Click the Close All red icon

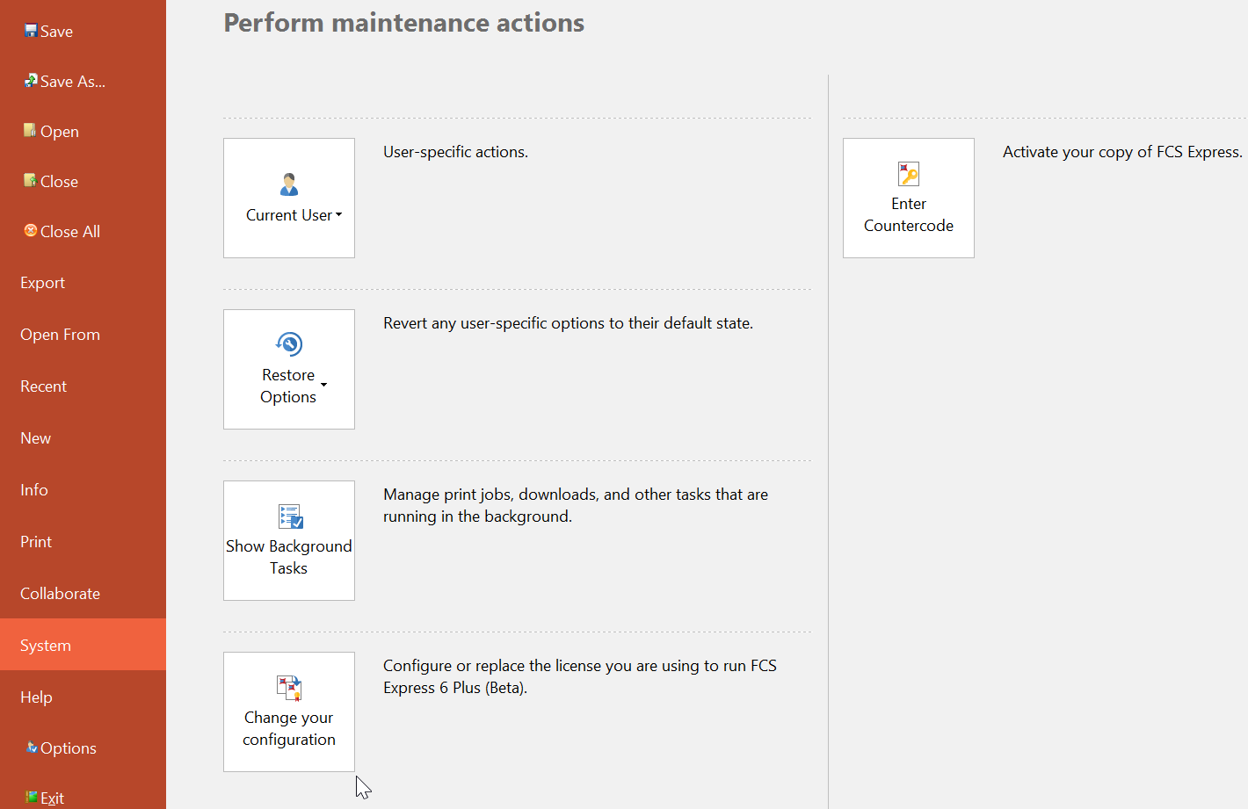pos(31,231)
